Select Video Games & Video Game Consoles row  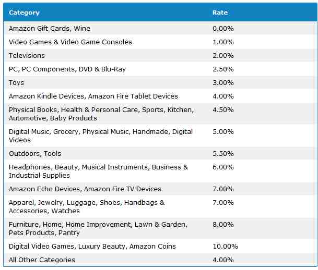(160, 42)
